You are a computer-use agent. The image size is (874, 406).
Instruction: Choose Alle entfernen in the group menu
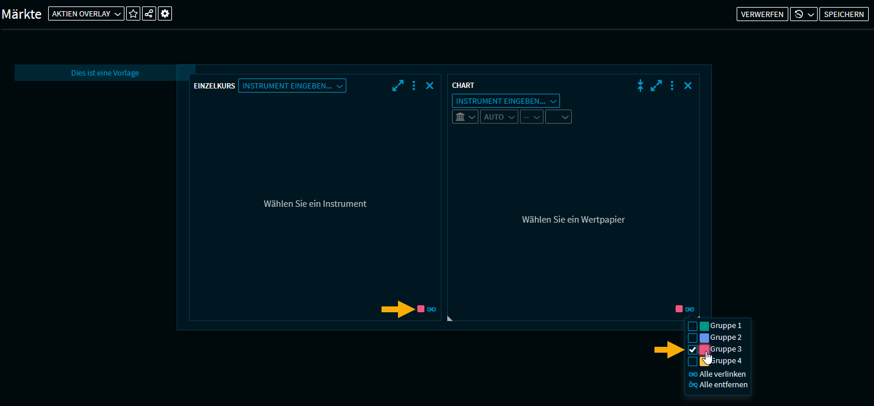pos(718,385)
